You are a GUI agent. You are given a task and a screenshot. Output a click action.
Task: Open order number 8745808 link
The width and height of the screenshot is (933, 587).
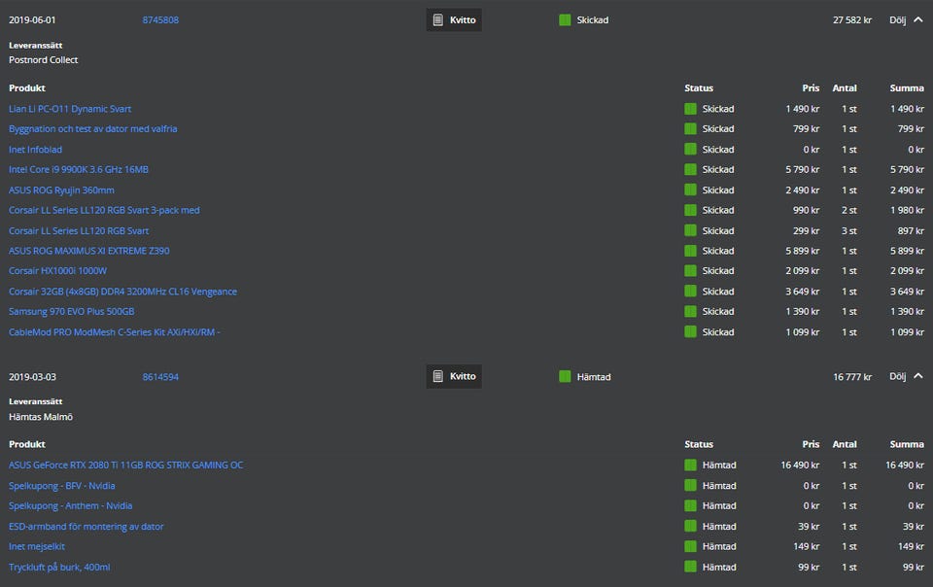(x=160, y=19)
